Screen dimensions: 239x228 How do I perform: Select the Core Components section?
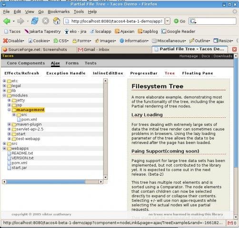(26, 63)
